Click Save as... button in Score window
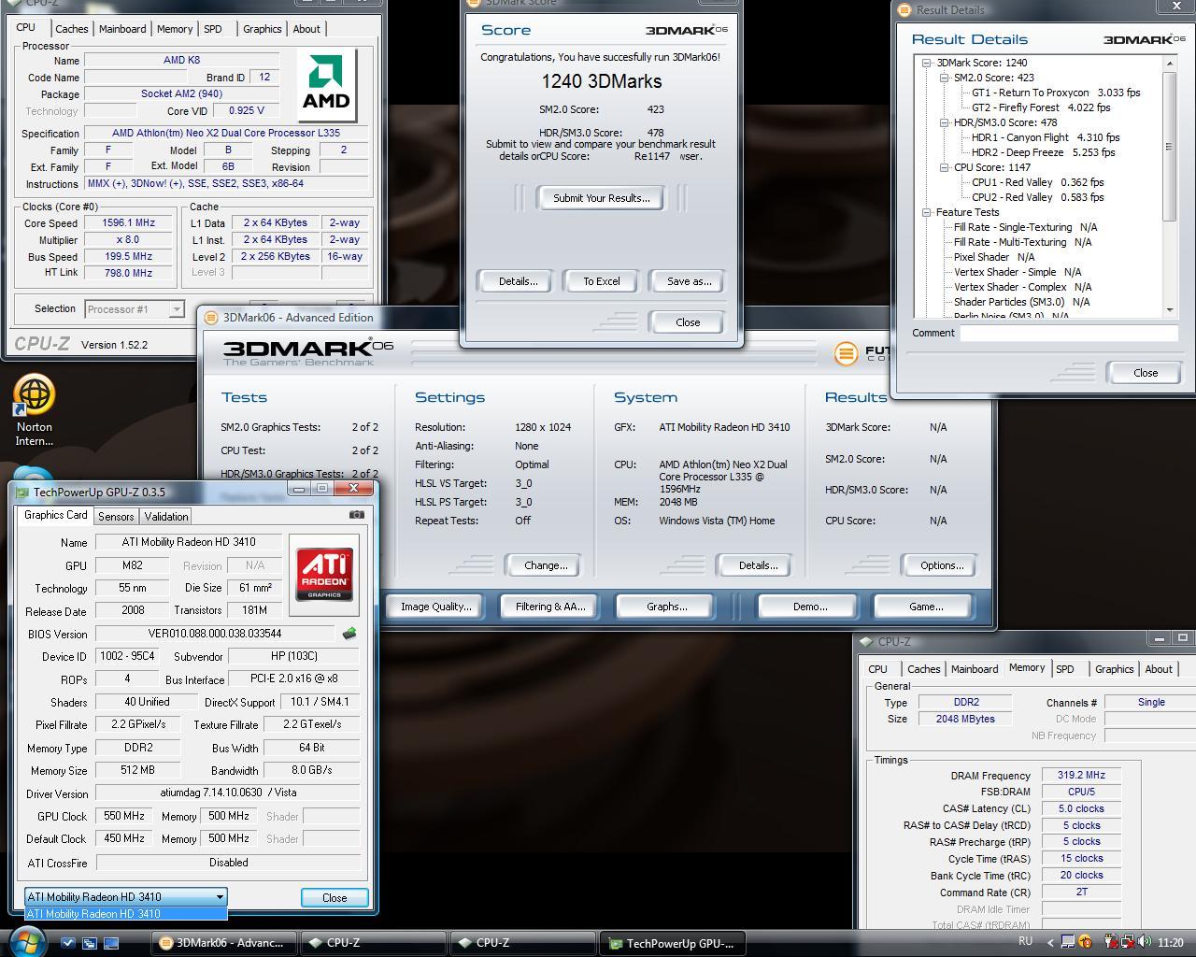1196x957 pixels. click(689, 281)
